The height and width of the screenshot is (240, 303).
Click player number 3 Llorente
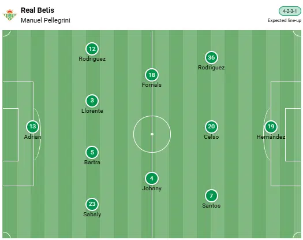pos(92,101)
